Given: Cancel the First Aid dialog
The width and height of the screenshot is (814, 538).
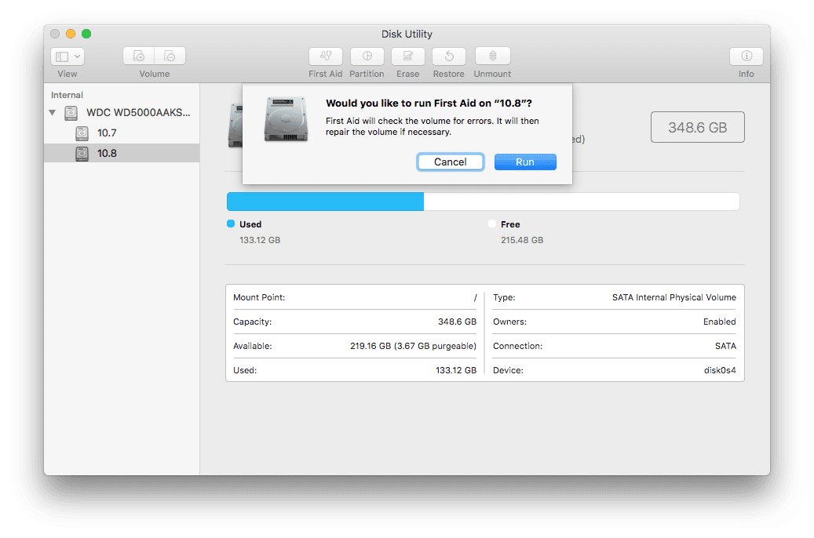Looking at the screenshot, I should point(450,162).
